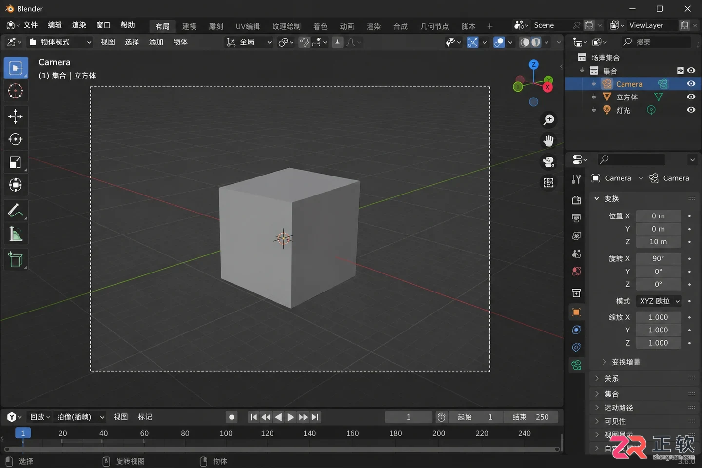
Task: Select the Transform tool
Action: [x=16, y=185]
